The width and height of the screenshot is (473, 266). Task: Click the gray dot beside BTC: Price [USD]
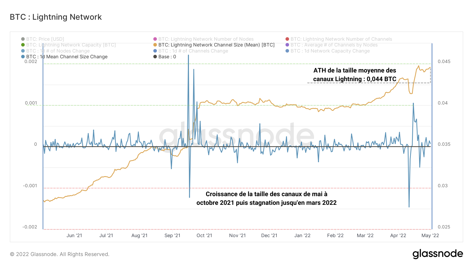[x=23, y=39]
